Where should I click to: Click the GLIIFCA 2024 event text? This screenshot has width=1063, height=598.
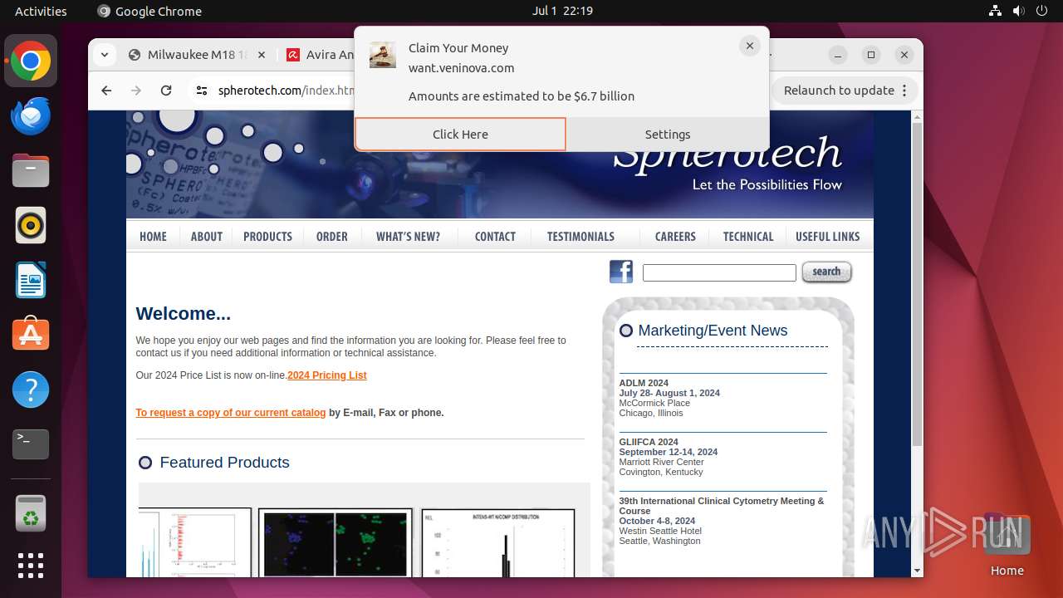[649, 442]
